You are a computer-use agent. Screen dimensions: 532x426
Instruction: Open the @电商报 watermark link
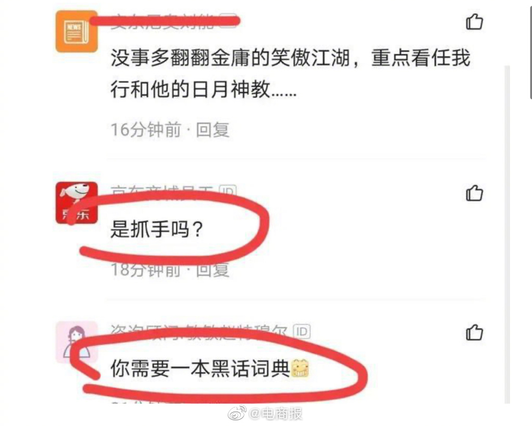pyautogui.click(x=276, y=414)
